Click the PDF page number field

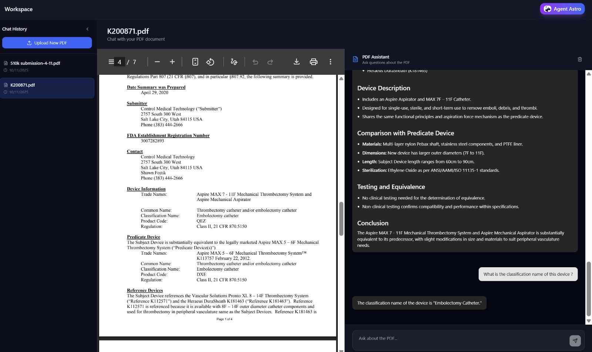pyautogui.click(x=120, y=62)
